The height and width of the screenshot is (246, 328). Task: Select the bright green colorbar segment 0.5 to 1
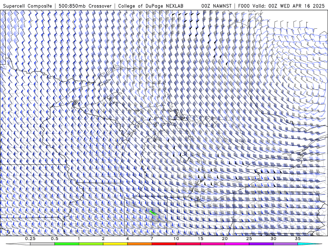[x=67, y=244]
